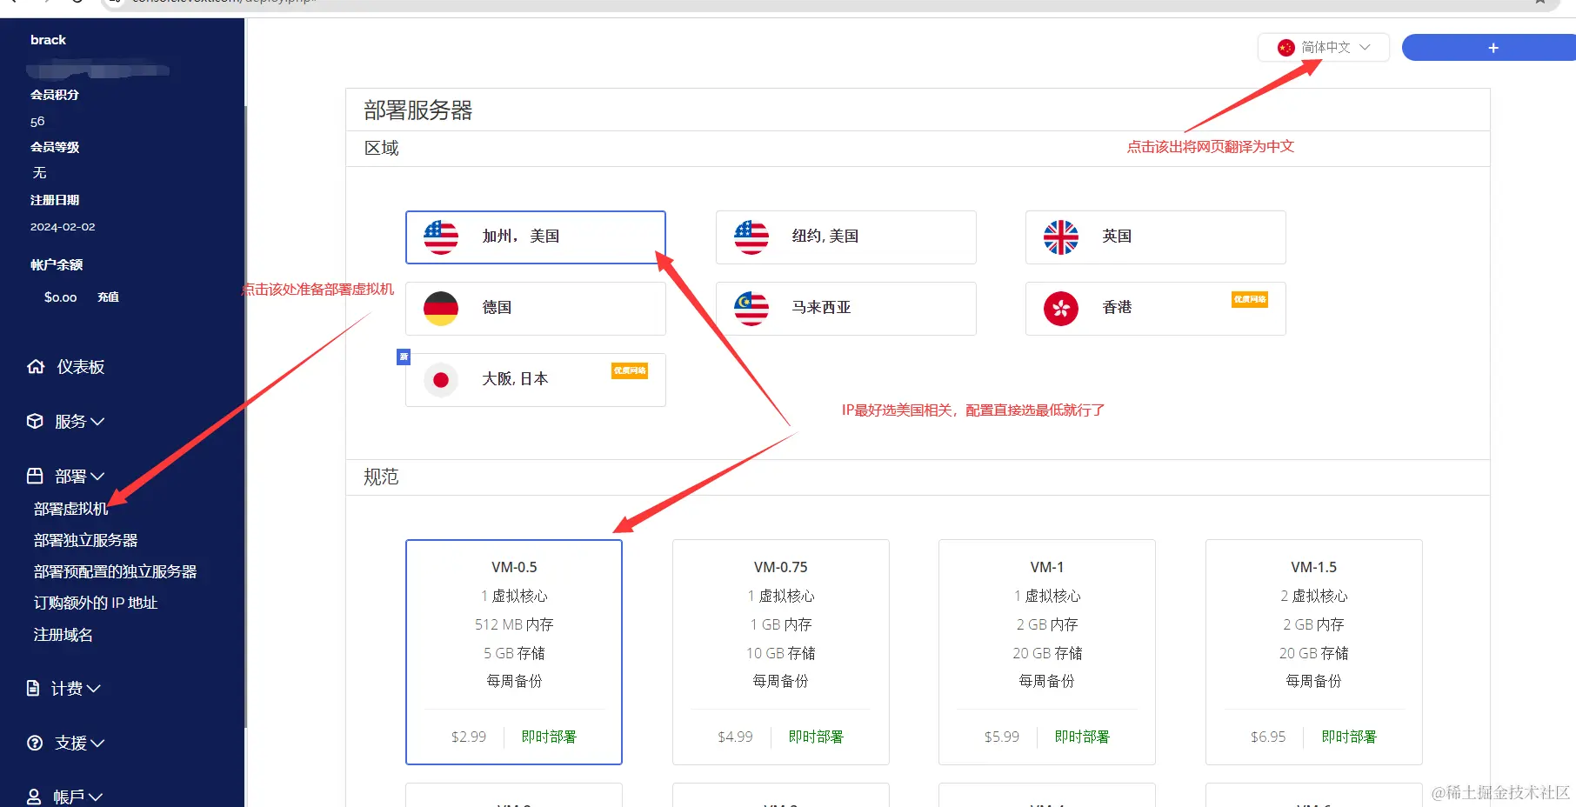
Task: Click the 服务 cube icon in sidebar
Action: (35, 421)
